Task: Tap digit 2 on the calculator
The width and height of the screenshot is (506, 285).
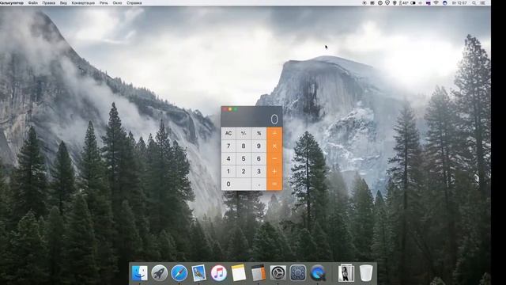Action: click(x=244, y=171)
